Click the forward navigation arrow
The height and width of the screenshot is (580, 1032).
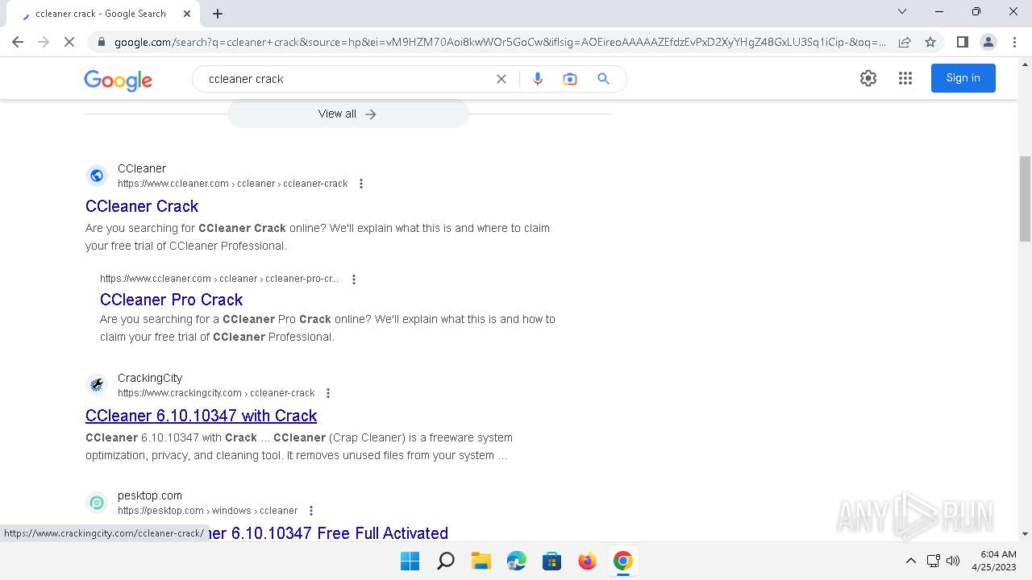tap(44, 42)
